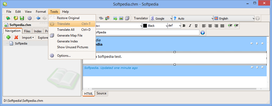Open the Help menu
The image size is (272, 106).
click(65, 12)
